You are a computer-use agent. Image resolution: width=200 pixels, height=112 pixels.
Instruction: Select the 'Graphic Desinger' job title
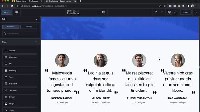point(178,102)
